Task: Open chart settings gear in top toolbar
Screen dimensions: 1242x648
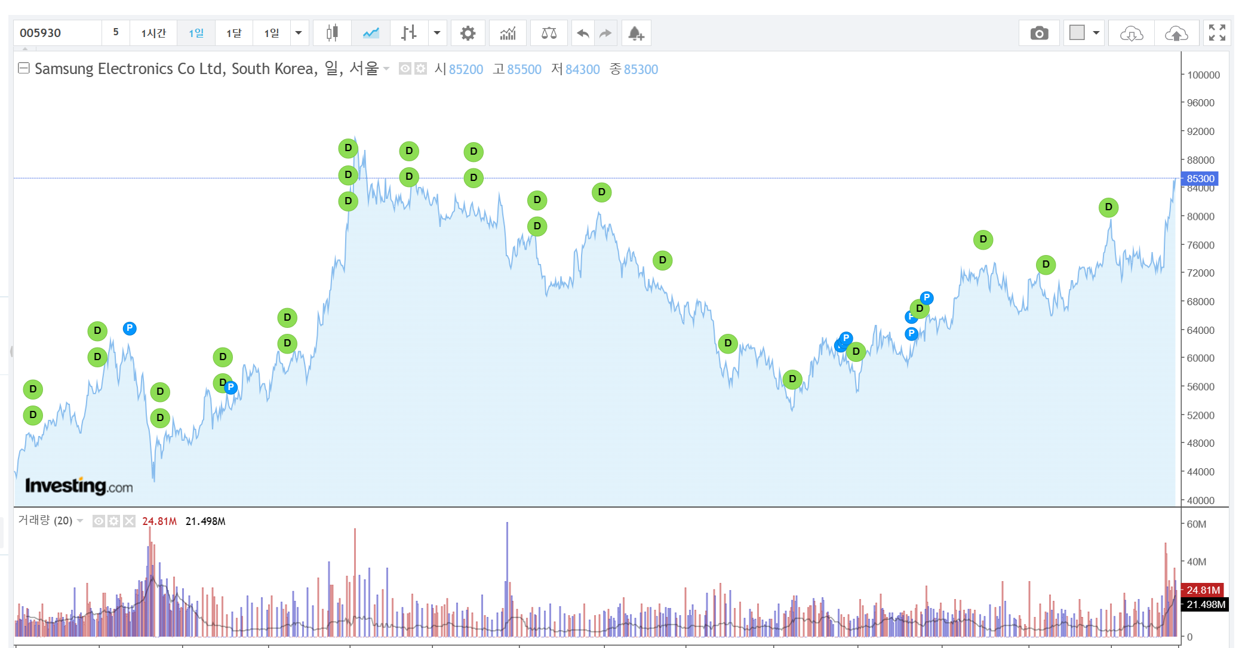Action: click(x=468, y=33)
